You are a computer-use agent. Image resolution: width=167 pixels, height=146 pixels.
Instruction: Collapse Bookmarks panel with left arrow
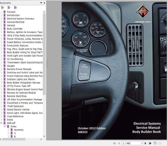pos(44,3)
